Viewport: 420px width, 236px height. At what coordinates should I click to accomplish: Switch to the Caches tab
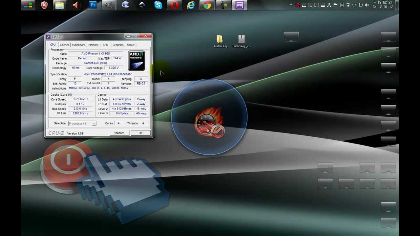coord(65,45)
